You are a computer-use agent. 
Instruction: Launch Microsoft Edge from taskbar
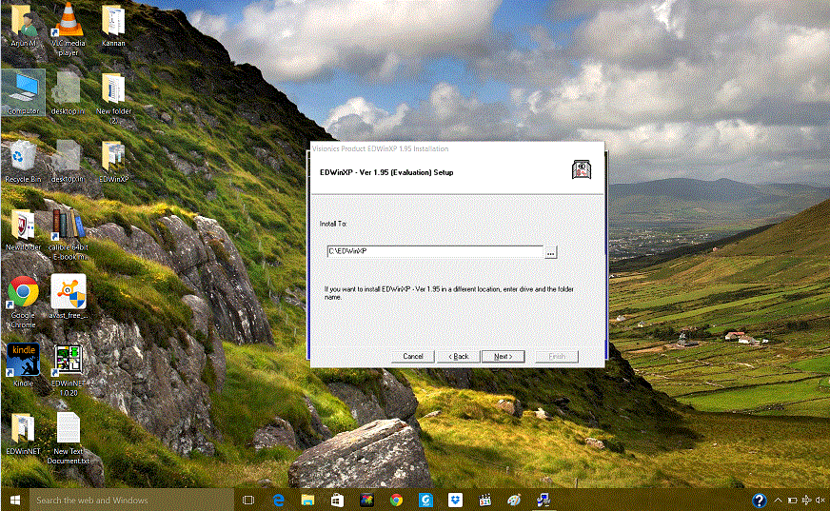click(x=279, y=500)
